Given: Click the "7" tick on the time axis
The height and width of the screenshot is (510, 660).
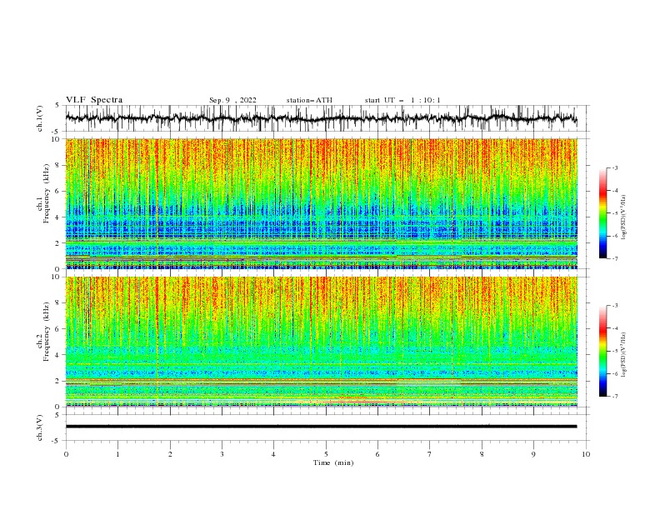Looking at the screenshot, I should pos(430,454).
